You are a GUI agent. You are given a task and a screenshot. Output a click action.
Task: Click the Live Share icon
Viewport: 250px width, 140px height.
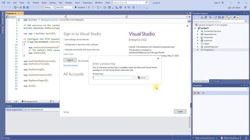point(229,7)
